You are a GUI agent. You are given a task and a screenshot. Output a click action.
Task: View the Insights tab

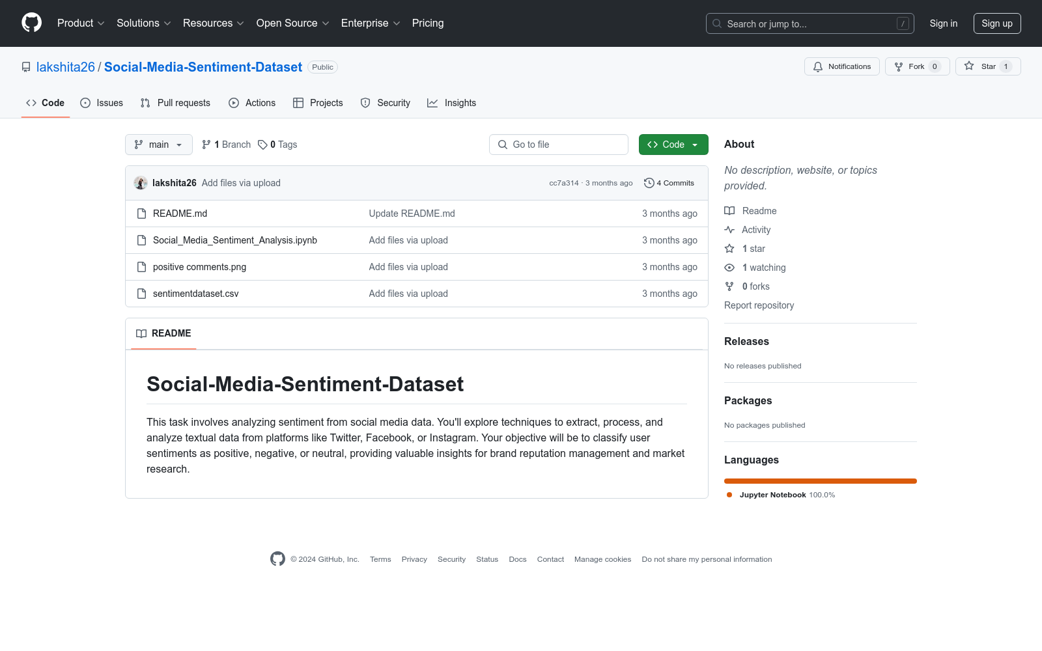tap(452, 103)
